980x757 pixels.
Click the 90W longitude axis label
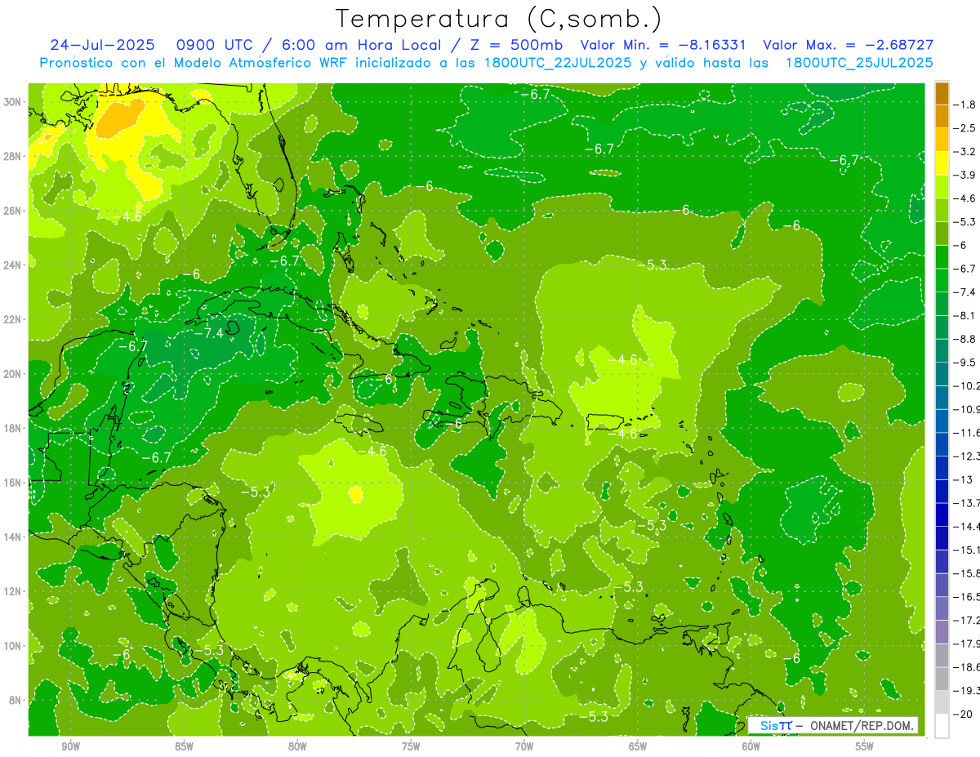pos(70,746)
